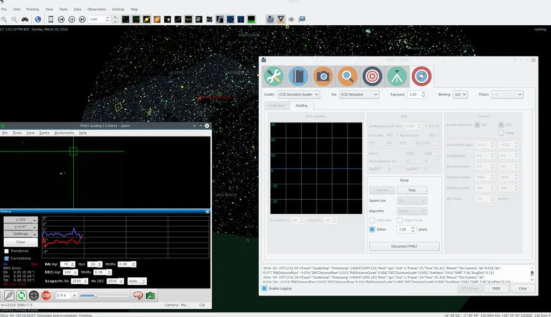Click the Disconnect PHD2 button
This screenshot has width=551, height=317.
point(404,247)
